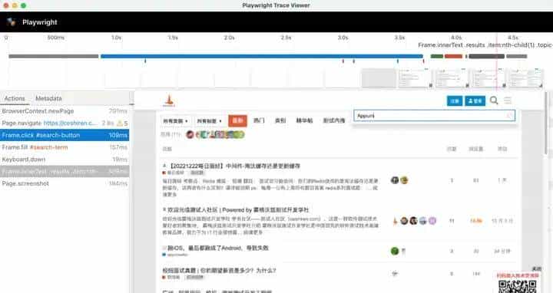Select the 热门 tab

(259, 120)
